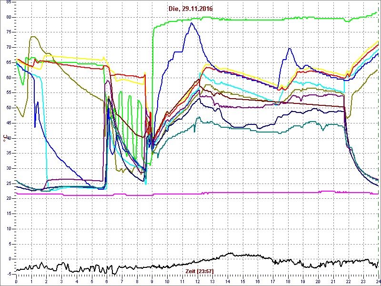Select the 35 label on the temperature axis
Screen dimensions: 381x286
tap(9, 153)
